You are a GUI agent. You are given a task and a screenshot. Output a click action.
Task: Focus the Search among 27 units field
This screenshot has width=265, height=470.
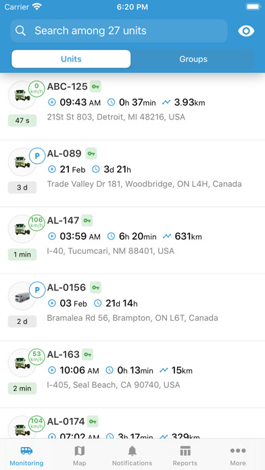(x=119, y=31)
